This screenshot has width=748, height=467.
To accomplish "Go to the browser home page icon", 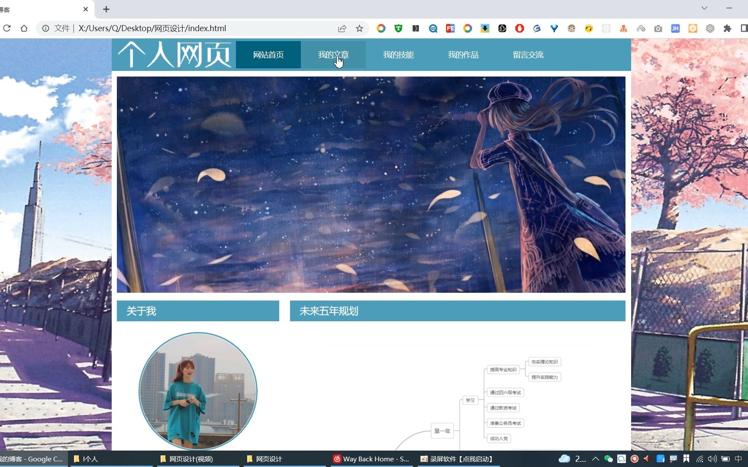I will tap(24, 29).
